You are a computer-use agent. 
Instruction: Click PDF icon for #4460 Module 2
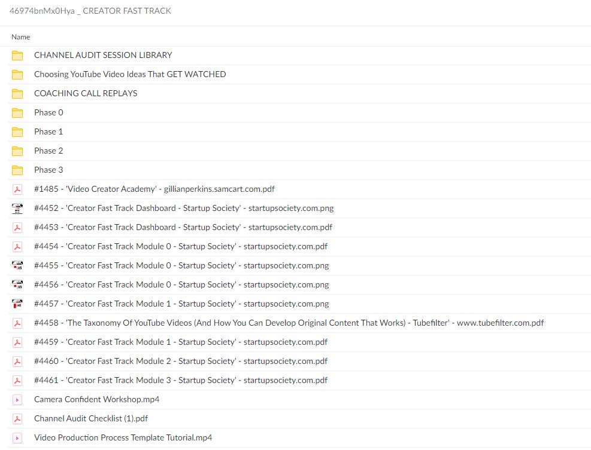[17, 362]
